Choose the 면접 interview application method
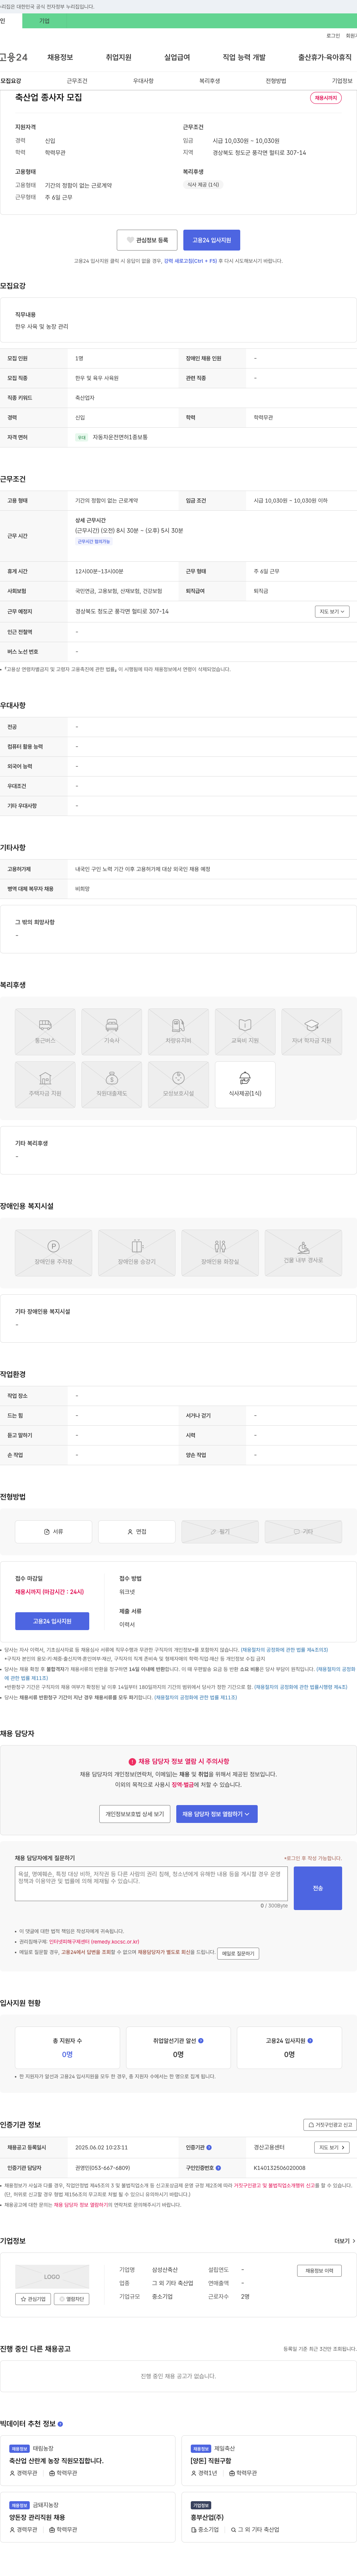Image resolution: width=357 pixels, height=2576 pixels. coord(137,1531)
